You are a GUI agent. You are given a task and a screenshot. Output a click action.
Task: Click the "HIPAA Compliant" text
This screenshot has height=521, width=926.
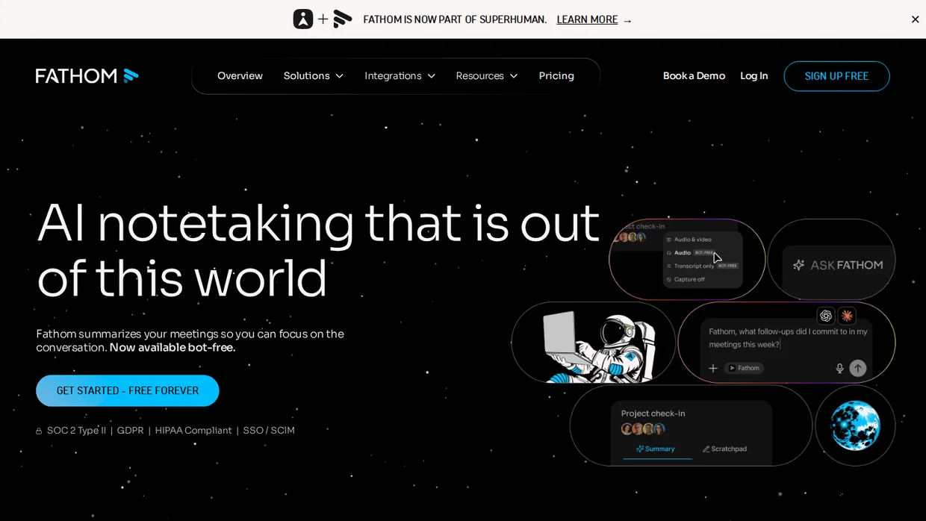pos(193,430)
